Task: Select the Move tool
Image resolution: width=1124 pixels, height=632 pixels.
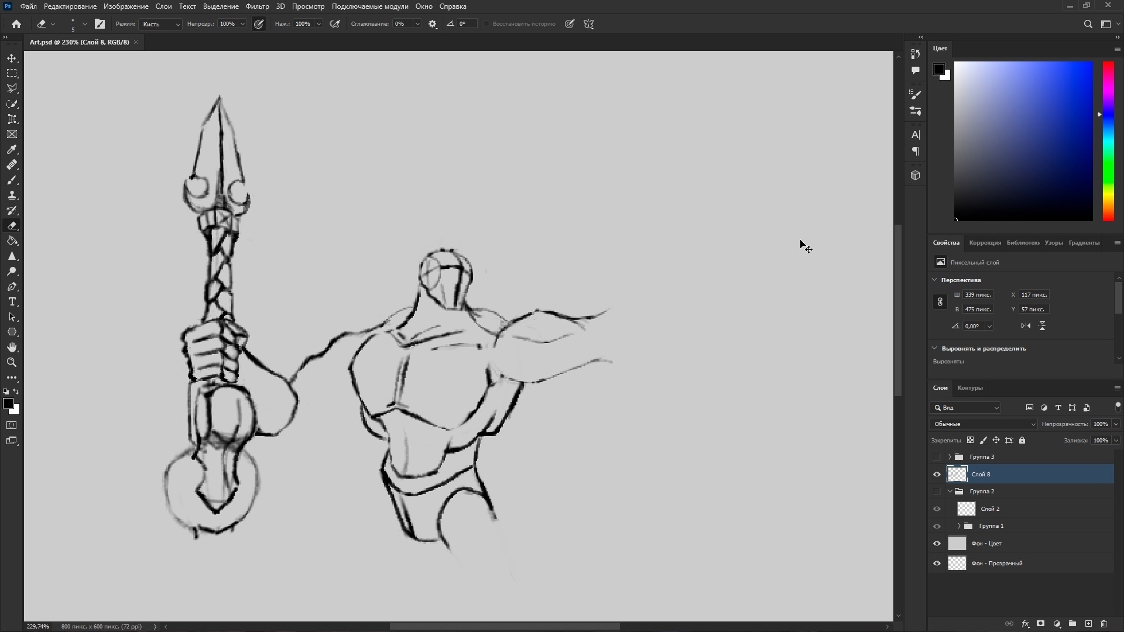Action: (12, 58)
